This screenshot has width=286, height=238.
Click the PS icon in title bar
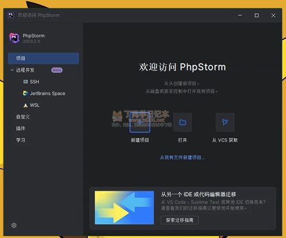(11, 15)
